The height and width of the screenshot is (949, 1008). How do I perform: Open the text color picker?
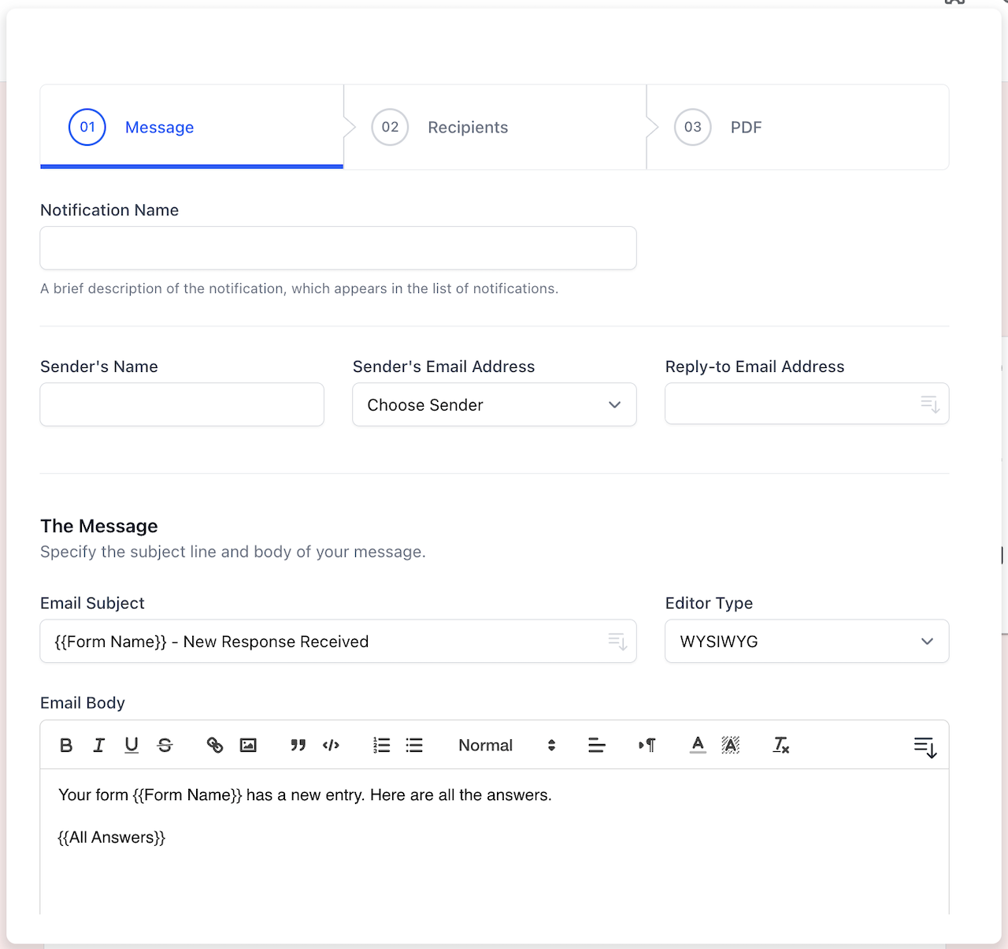[698, 745]
